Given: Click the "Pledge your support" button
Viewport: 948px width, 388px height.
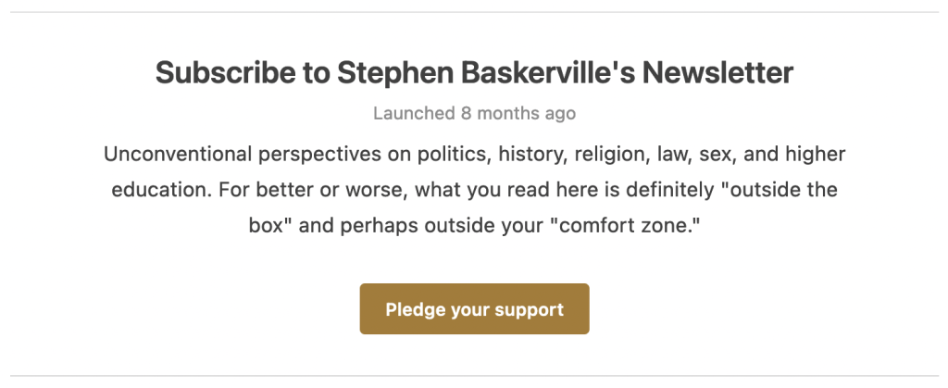Looking at the screenshot, I should (x=474, y=309).
